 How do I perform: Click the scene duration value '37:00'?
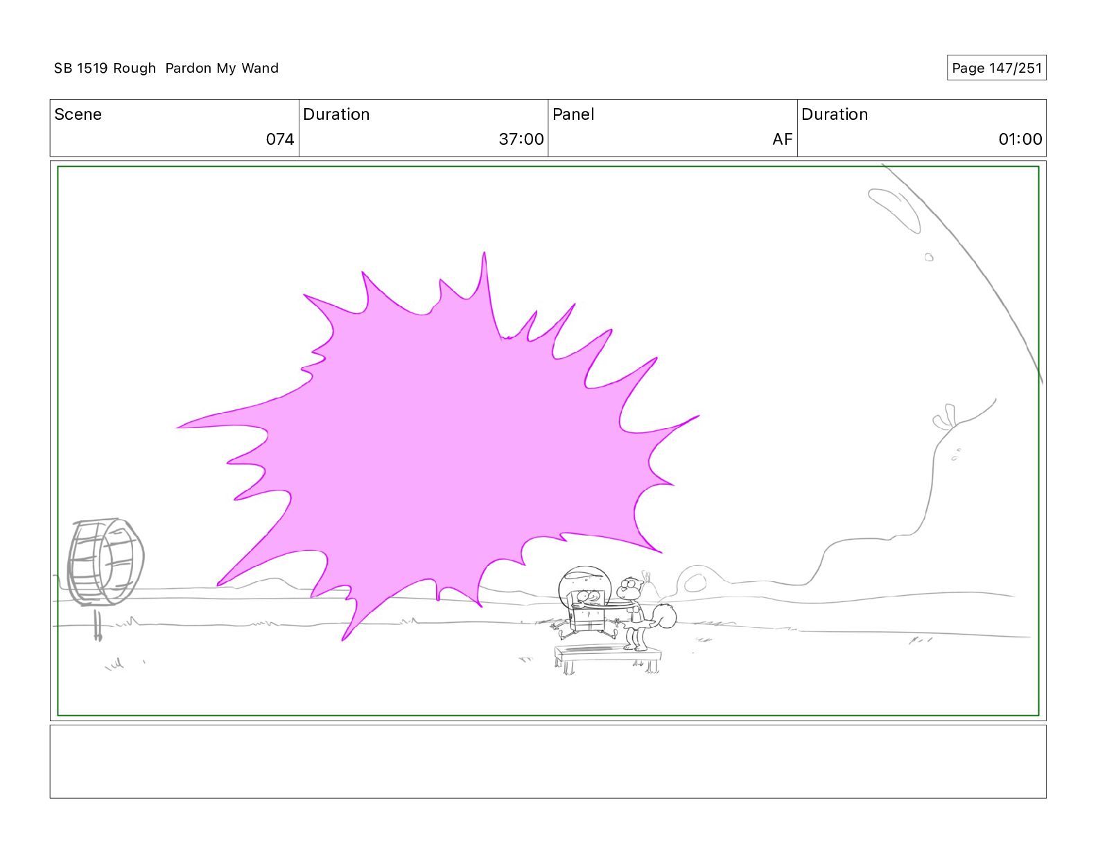(521, 139)
